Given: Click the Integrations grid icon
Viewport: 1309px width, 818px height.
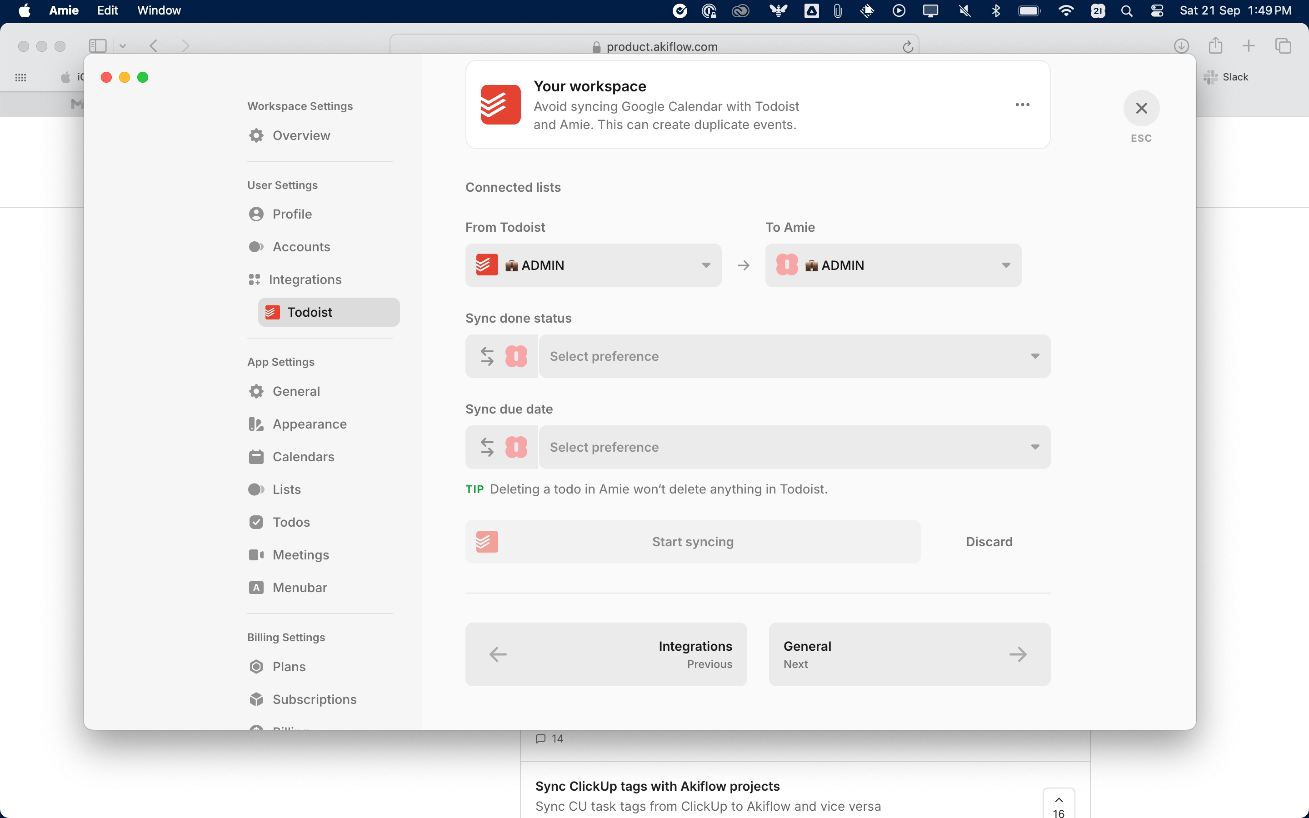Looking at the screenshot, I should (x=254, y=279).
